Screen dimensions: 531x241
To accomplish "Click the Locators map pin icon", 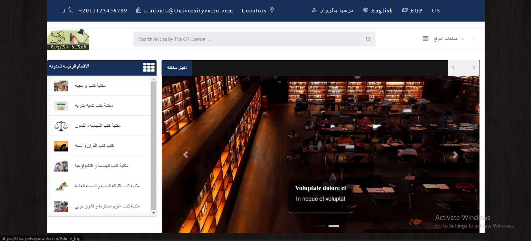I will (x=272, y=10).
